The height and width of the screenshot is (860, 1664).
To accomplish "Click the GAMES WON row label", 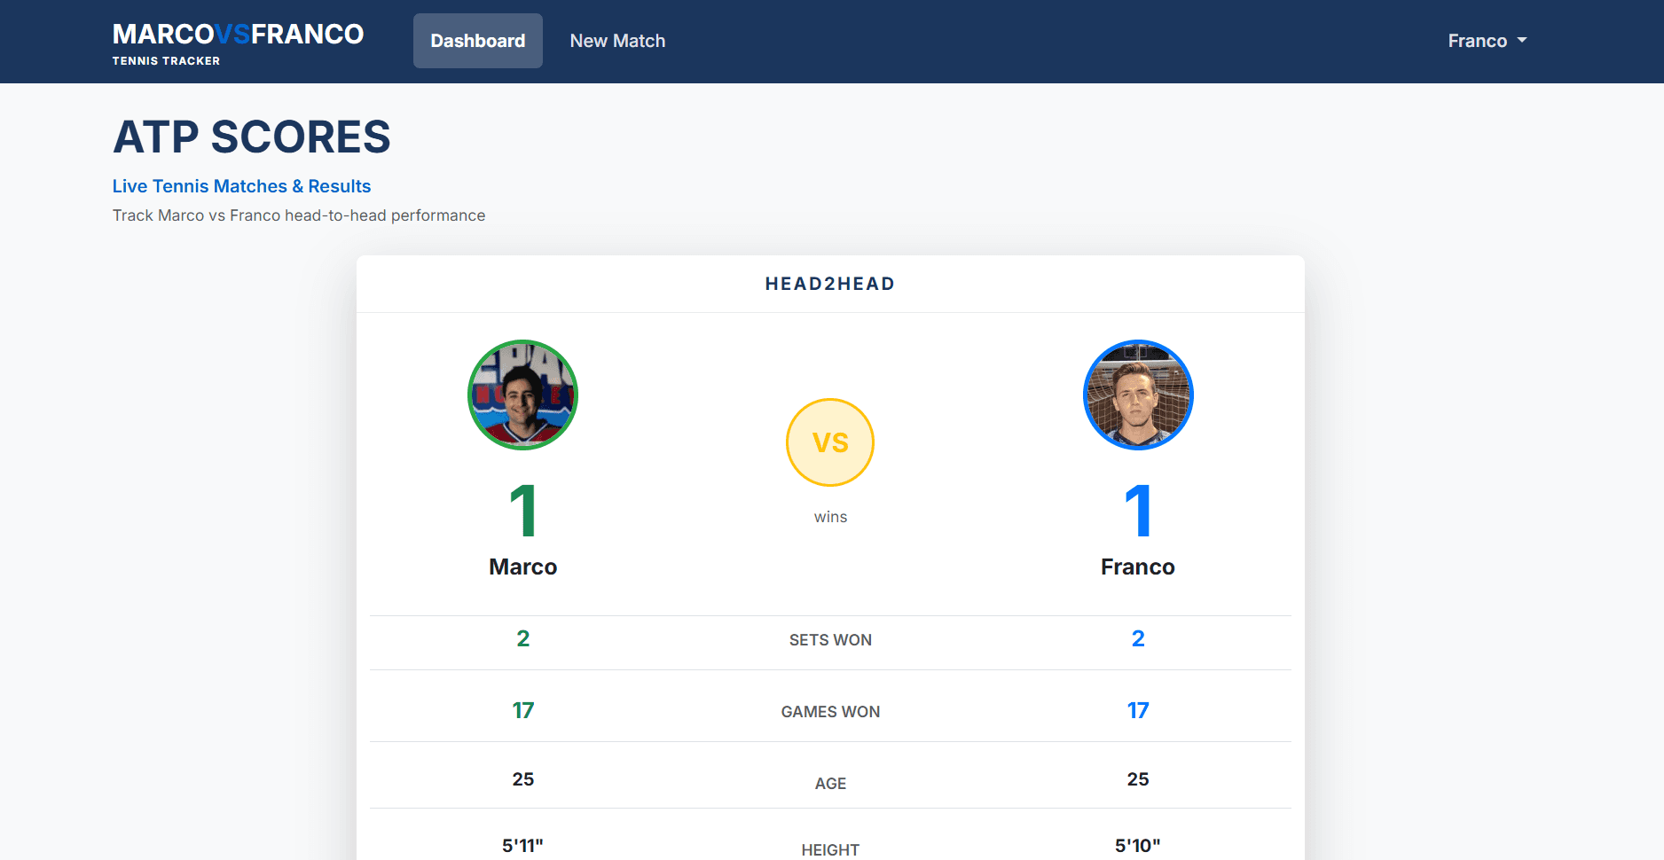I will pyautogui.click(x=830, y=712).
